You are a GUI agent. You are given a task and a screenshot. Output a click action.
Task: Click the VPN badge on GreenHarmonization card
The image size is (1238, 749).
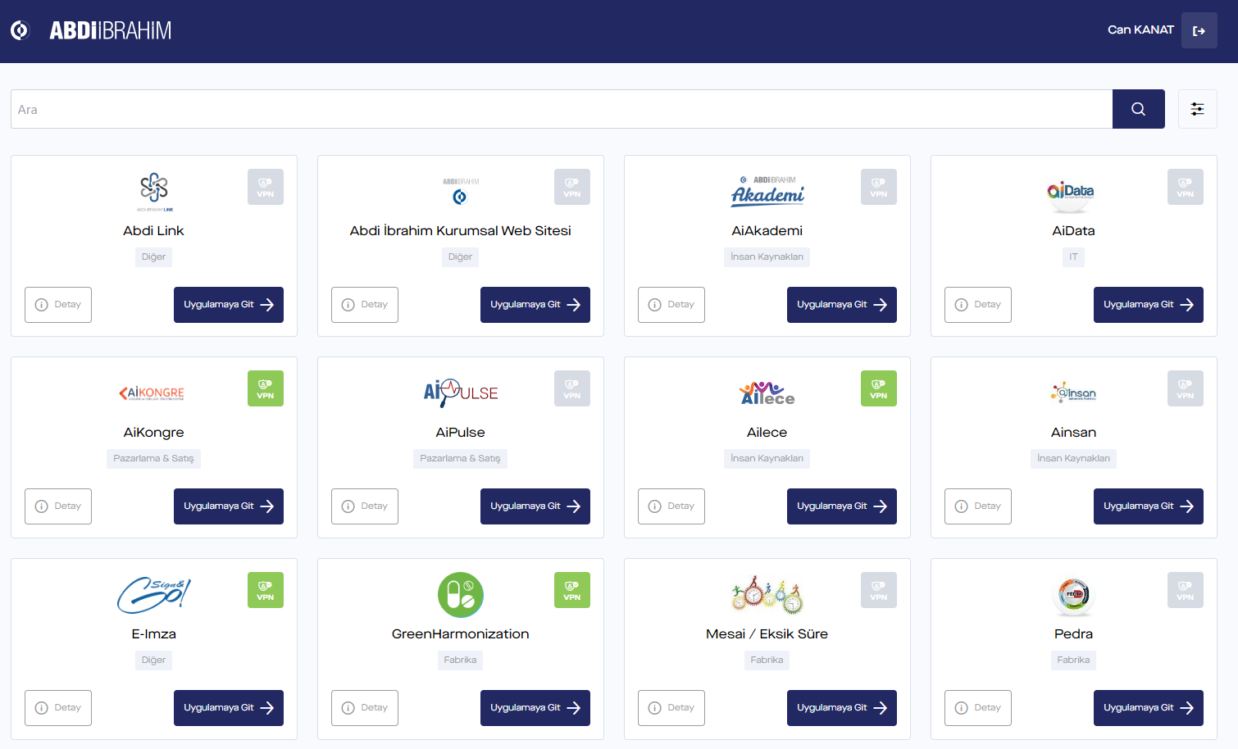click(x=571, y=590)
